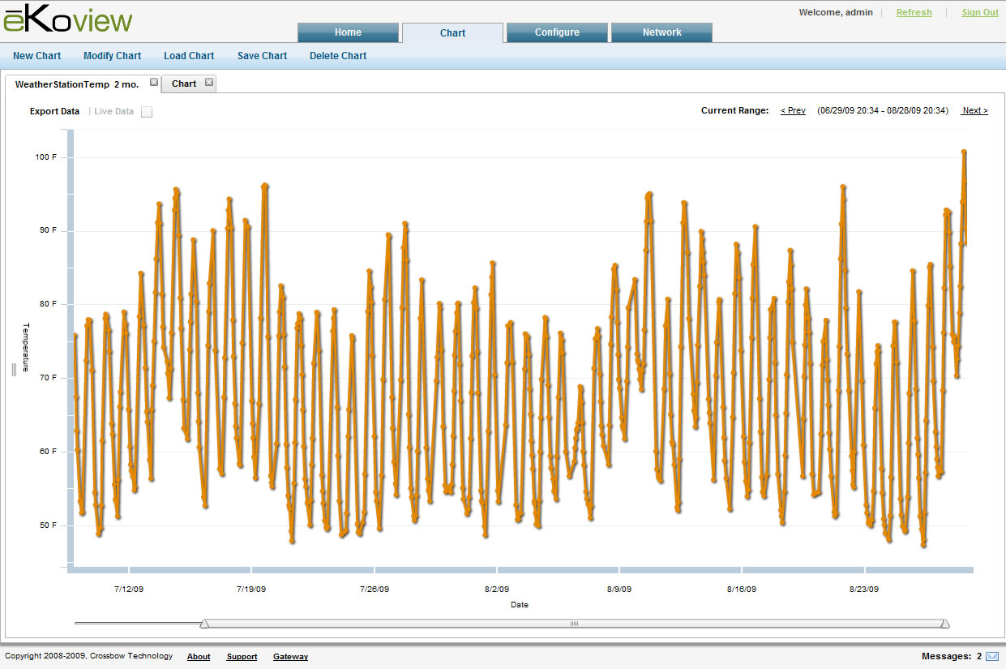The height and width of the screenshot is (669, 1006).
Task: Switch to the Configure tab
Action: [x=557, y=32]
